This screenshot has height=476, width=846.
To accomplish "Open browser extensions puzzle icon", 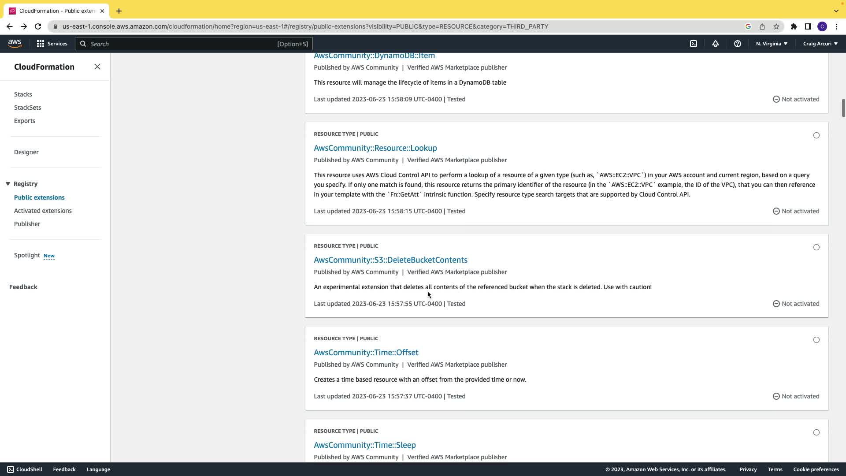I will (x=794, y=26).
